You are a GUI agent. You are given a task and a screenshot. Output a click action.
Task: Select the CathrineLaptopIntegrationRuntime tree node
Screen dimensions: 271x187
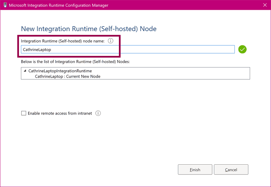(x=60, y=71)
